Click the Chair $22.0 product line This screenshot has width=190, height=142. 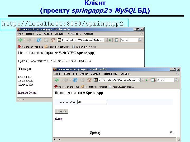25,85
